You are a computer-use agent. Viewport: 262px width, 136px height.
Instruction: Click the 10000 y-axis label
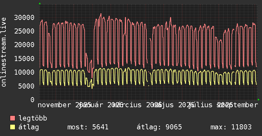24,72
